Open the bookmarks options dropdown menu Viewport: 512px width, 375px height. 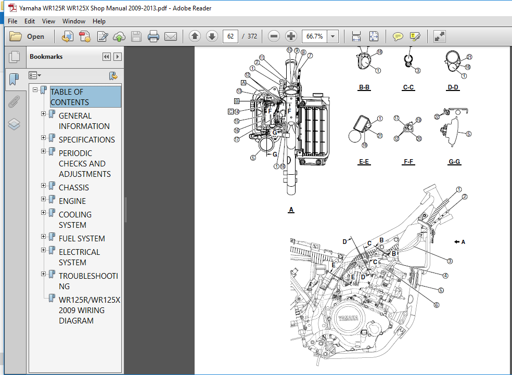pyautogui.click(x=35, y=75)
